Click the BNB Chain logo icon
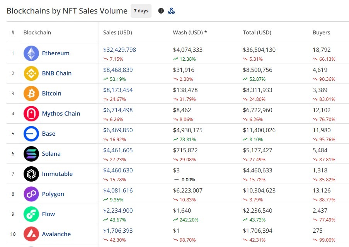This screenshot has height=247, width=349. tap(31, 73)
